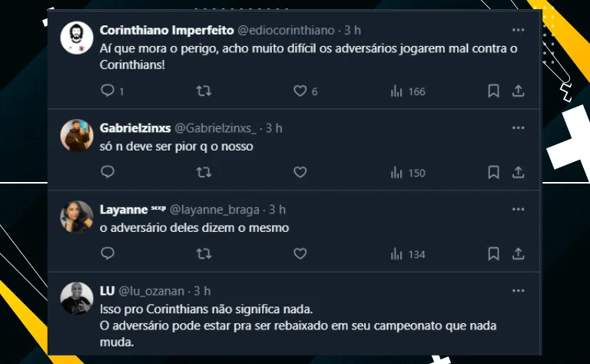Reply to Gabrielzinxs's tweet
590x364 pixels.
108,173
